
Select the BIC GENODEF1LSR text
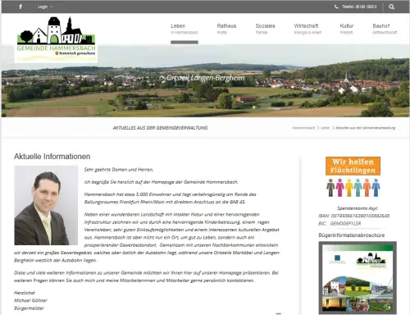coord(339,223)
